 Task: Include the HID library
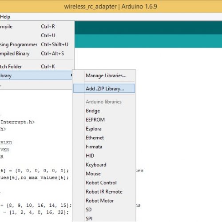(x=104, y=156)
